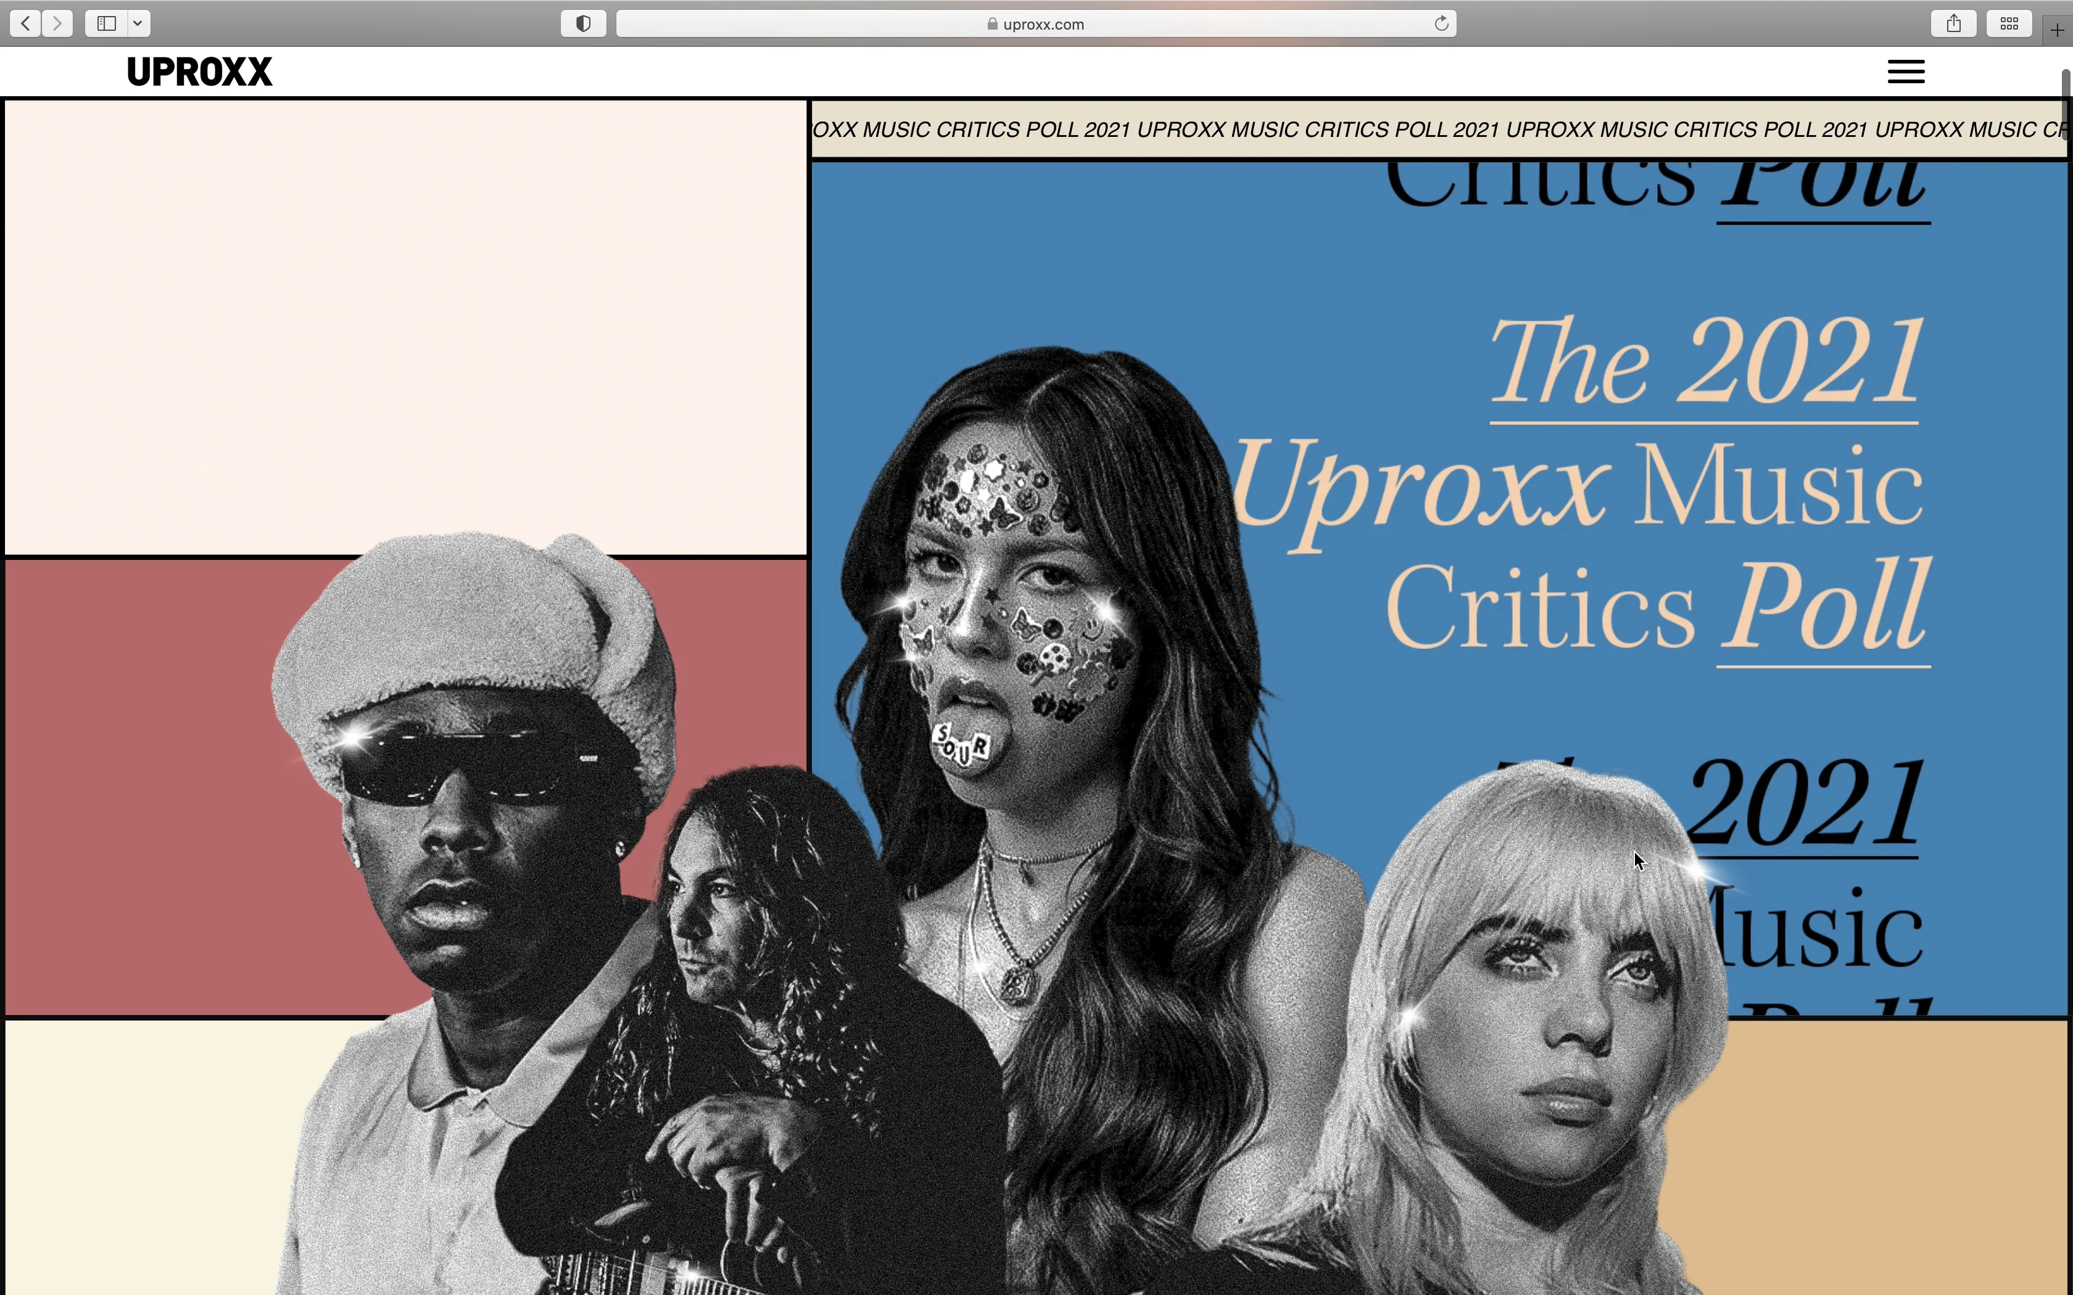Click the shield to toggle content blocking
The width and height of the screenshot is (2073, 1295).
tap(584, 23)
